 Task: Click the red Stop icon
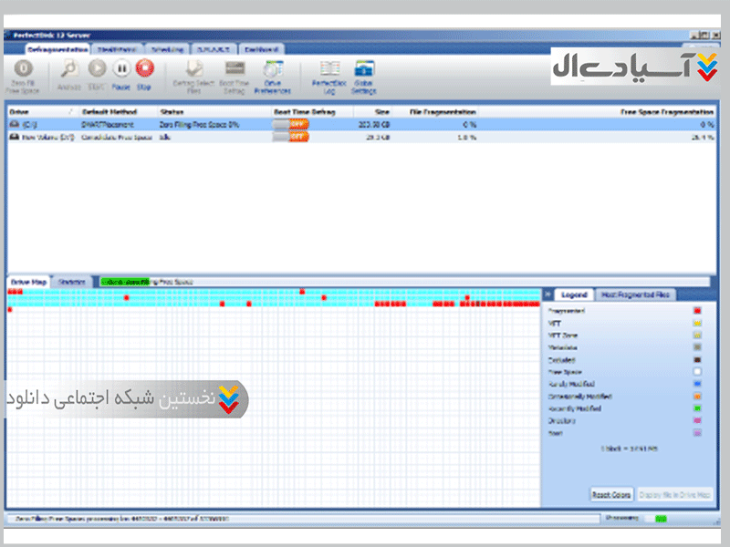click(144, 68)
